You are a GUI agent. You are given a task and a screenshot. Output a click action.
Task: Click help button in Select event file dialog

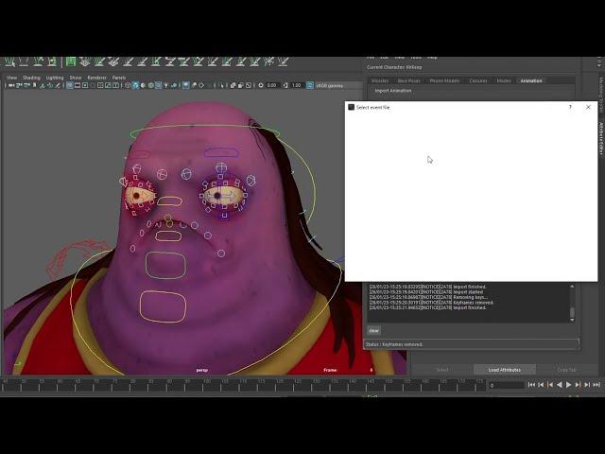570,107
